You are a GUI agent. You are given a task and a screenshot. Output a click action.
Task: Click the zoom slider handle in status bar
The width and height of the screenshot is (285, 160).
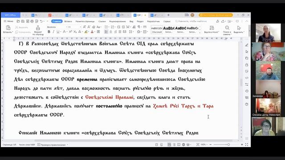tap(228, 144)
